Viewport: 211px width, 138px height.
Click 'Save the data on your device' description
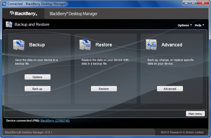click(36, 62)
